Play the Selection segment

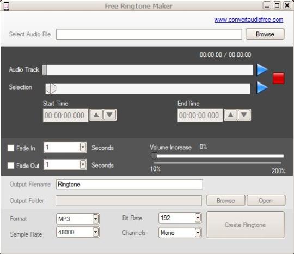pyautogui.click(x=262, y=87)
